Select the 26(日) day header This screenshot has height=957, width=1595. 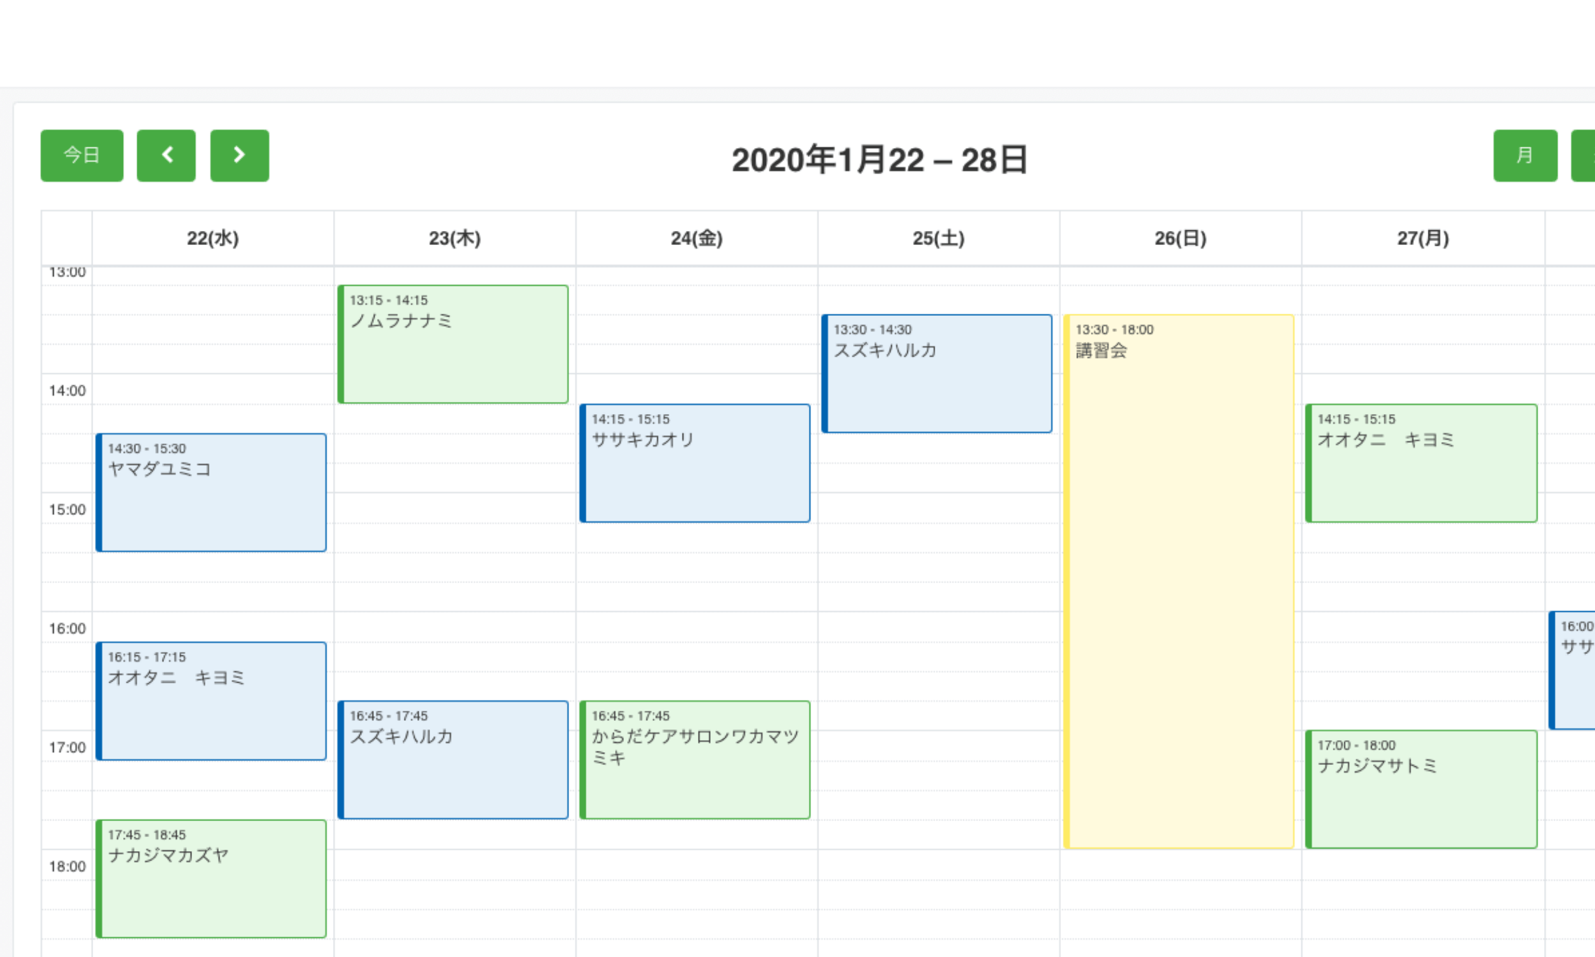(1180, 239)
